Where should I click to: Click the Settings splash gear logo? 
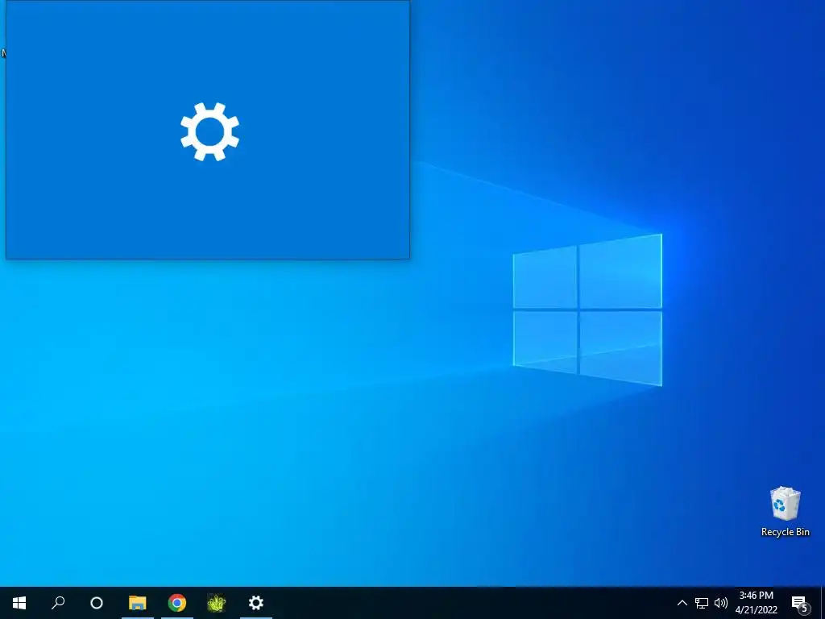tap(210, 131)
